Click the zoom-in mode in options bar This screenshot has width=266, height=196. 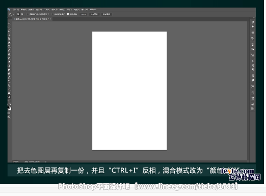point(18,14)
